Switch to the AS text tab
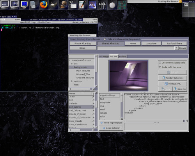Screen dimensions: 195x156 click(x=122, y=57)
